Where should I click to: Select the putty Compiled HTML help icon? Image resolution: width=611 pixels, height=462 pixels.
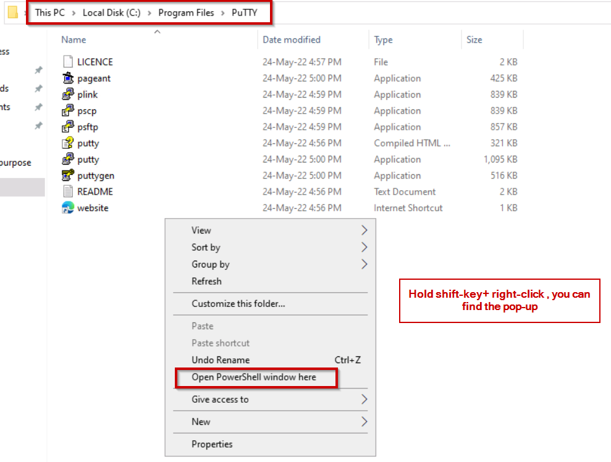(x=68, y=143)
